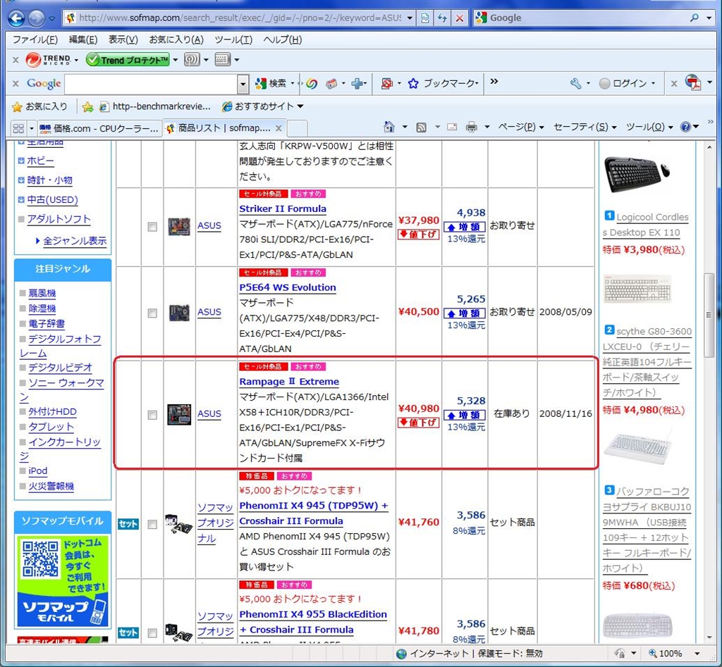Tick the Striker II Formula checkbox
This screenshot has height=667, width=722.
[152, 227]
